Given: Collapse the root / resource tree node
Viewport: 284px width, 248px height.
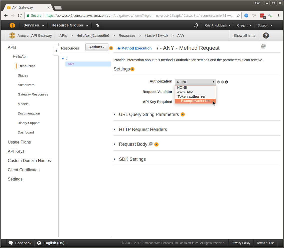Looking at the screenshot, I should click(63, 58).
